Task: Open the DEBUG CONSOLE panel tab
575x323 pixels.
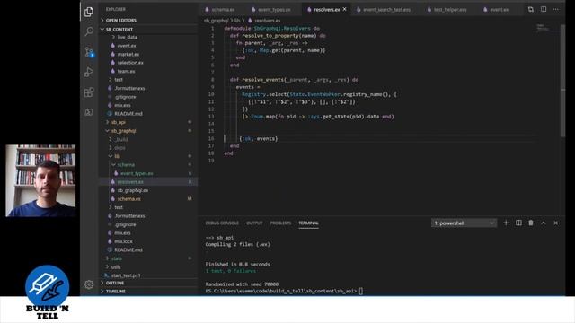Action: (x=222, y=223)
